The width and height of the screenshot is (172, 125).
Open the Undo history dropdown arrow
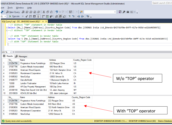coord(60,12)
